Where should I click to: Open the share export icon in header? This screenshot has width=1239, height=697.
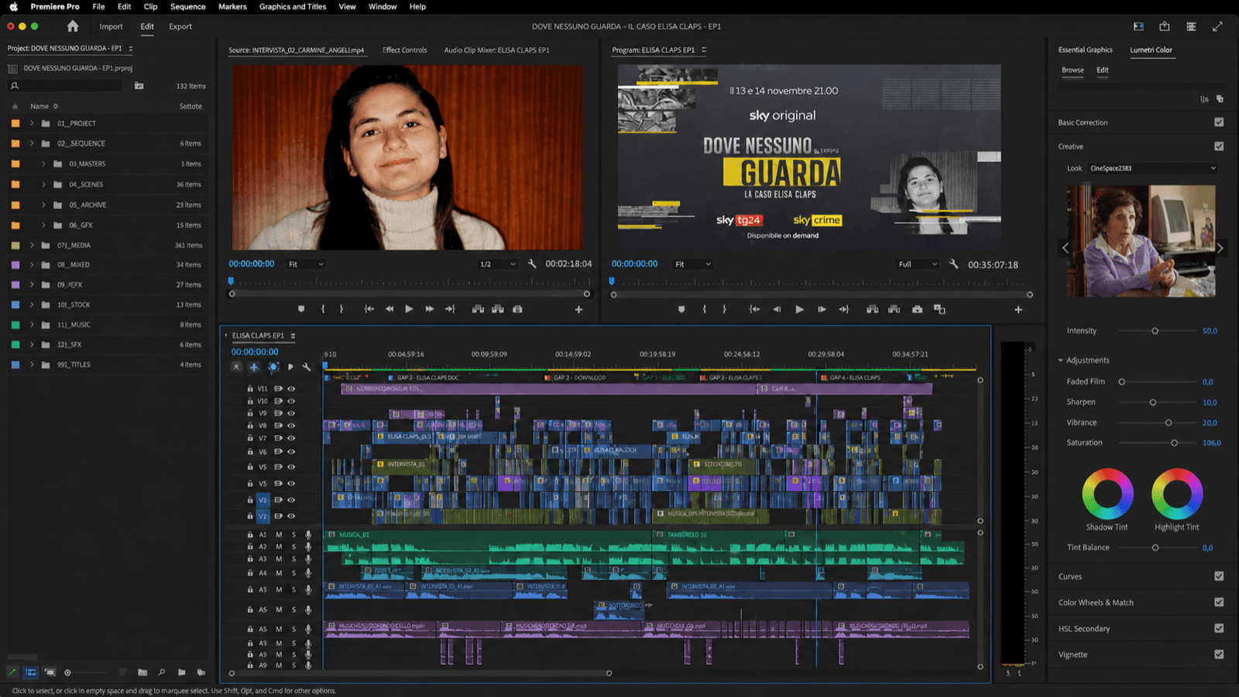pyautogui.click(x=1165, y=26)
